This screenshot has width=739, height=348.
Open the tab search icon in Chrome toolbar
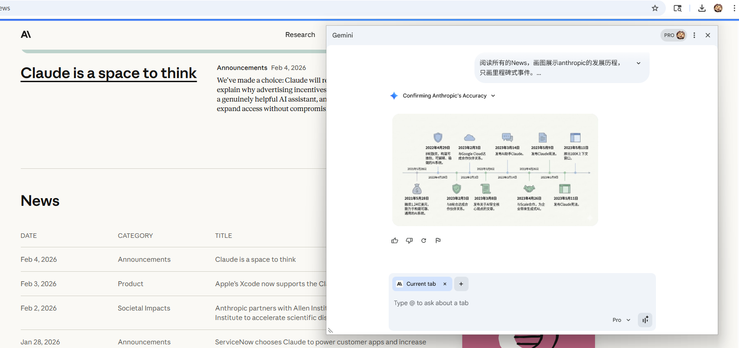(678, 8)
